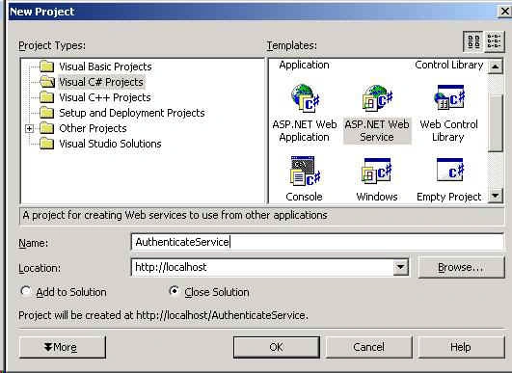Click the open Visual C# Projects folder icon
The width and height of the screenshot is (512, 373).
47,82
